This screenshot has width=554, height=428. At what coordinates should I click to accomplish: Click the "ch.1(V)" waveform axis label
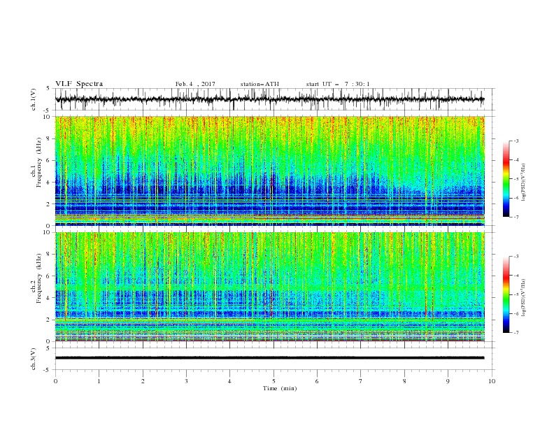click(34, 99)
